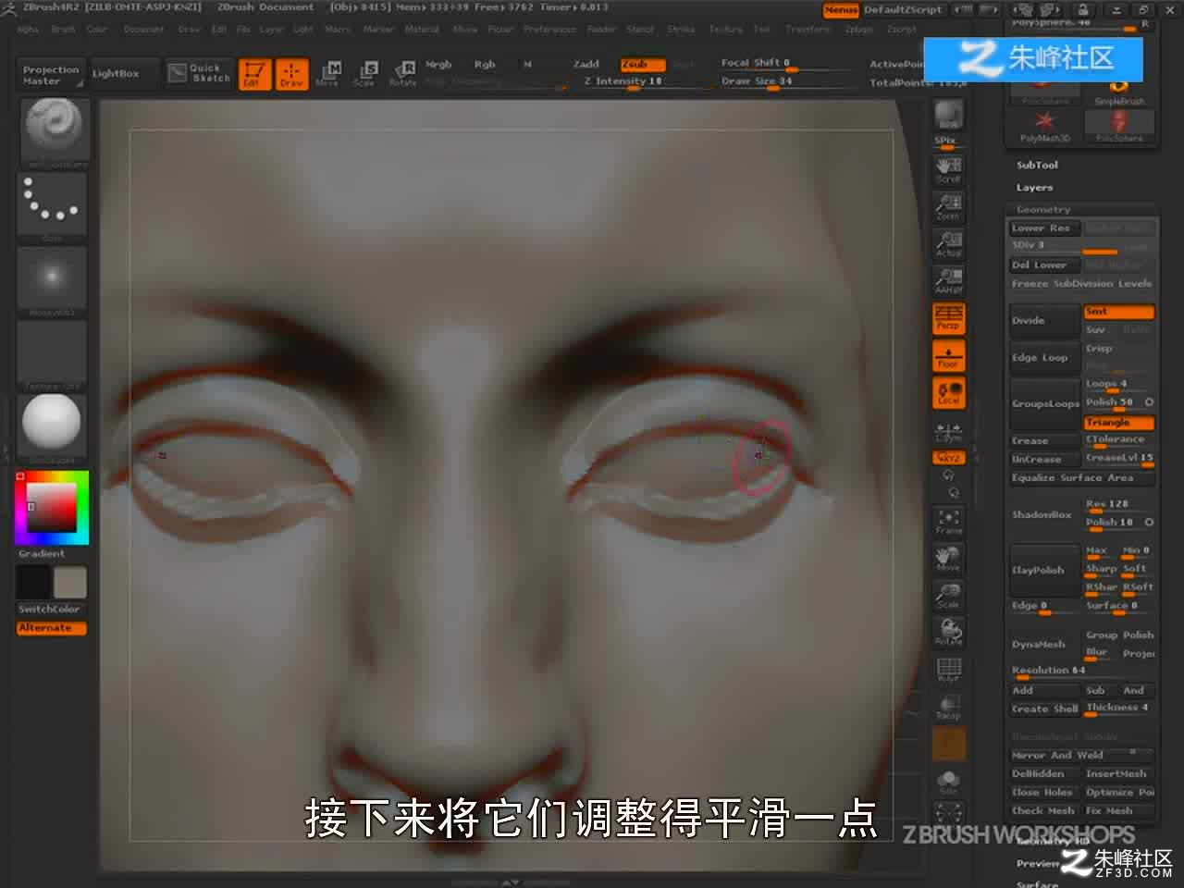Click the ClayPolish button

tap(1044, 570)
